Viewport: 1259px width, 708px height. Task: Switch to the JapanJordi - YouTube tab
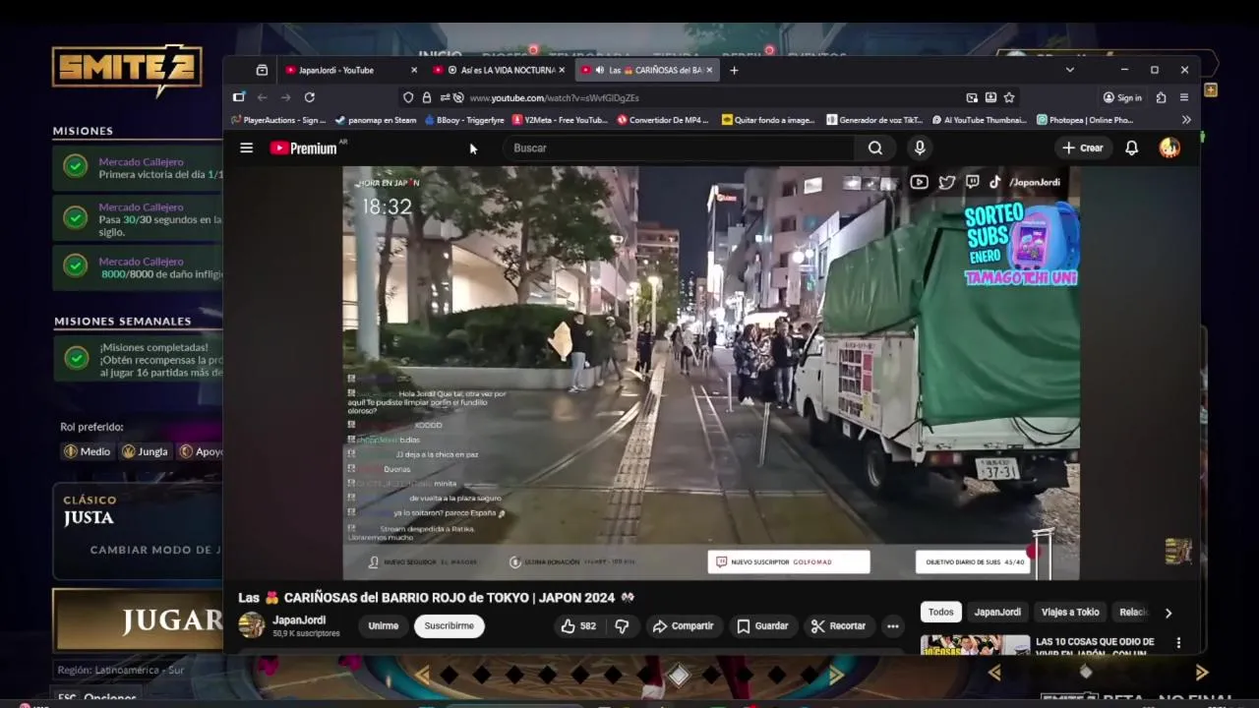(349, 70)
